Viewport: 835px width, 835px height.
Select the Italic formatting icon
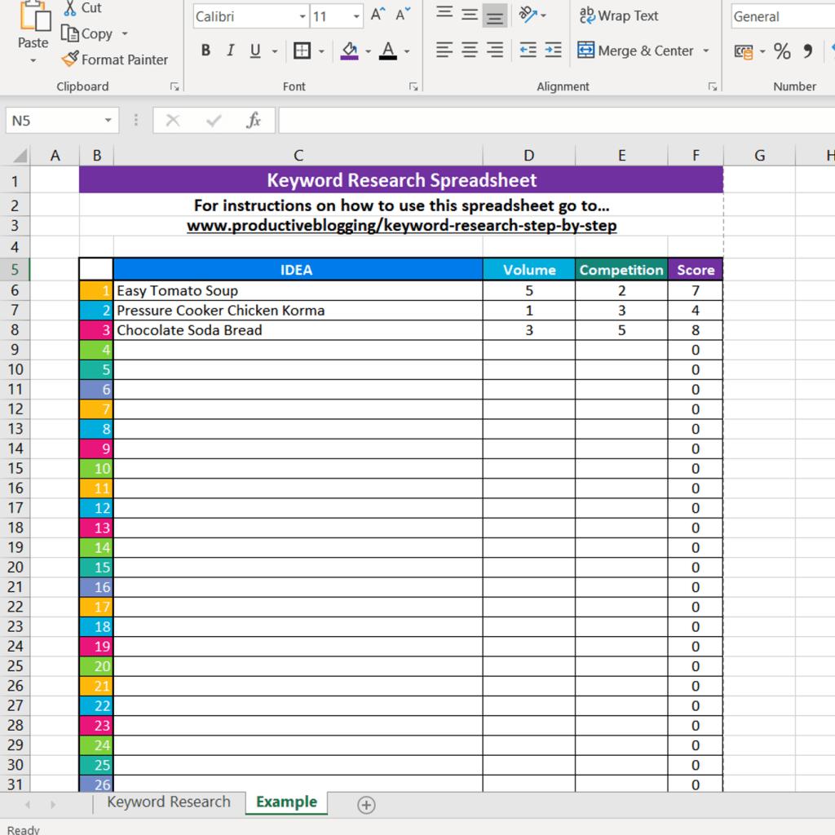[230, 51]
